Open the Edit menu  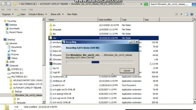click(9, 9)
